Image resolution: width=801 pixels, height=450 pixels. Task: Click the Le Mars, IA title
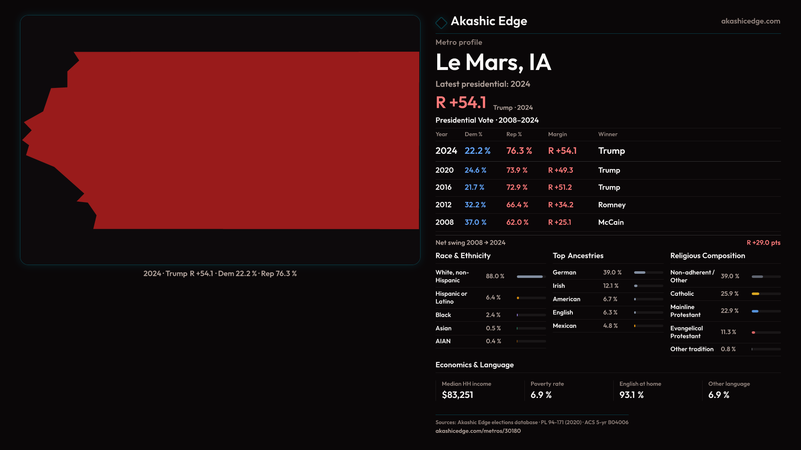(493, 62)
